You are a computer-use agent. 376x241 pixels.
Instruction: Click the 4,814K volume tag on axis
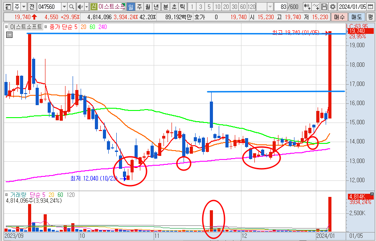click(x=360, y=197)
